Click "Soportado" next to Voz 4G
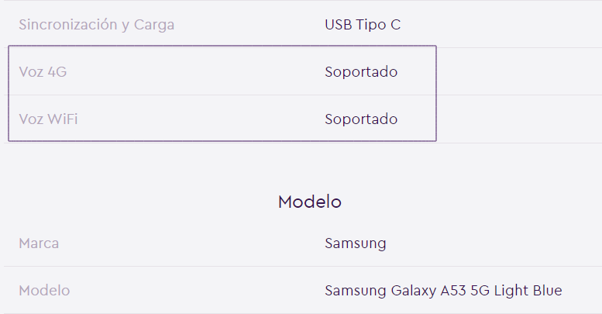 (361, 72)
